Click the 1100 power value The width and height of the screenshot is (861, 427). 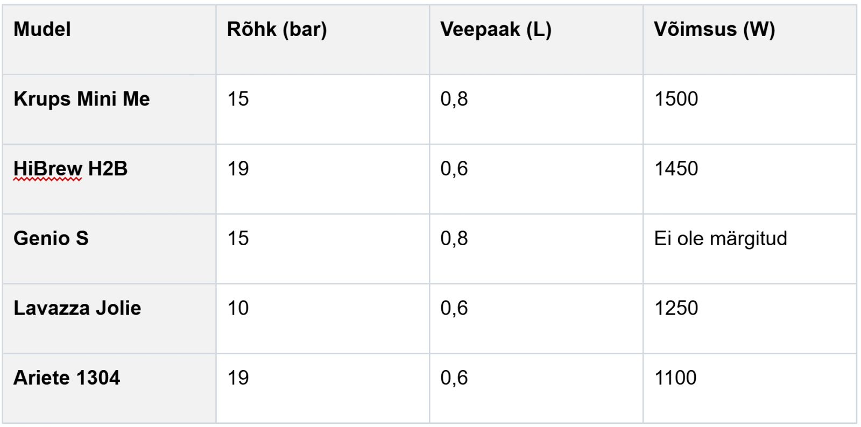(675, 378)
